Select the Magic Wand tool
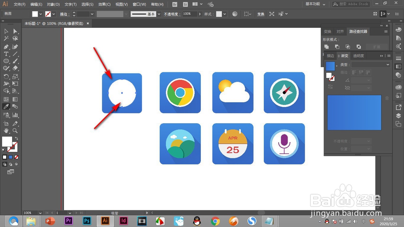 coord(6,38)
